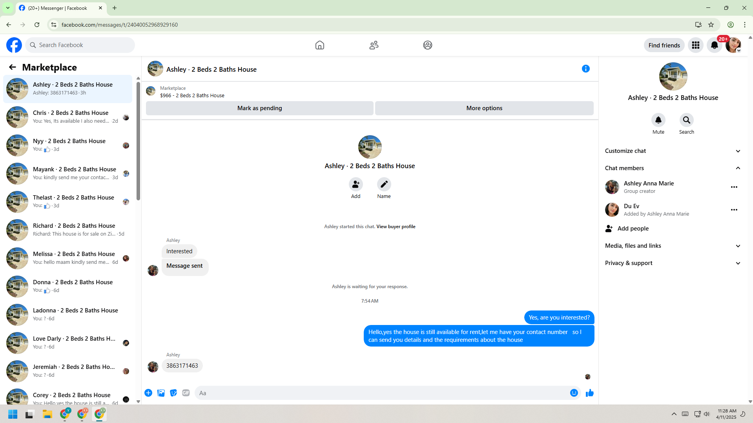
Task: Reload the page in browser
Action: (37, 25)
